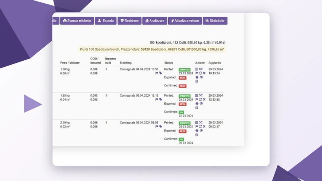Open the Statistiche button
This screenshot has width=322, height=181.
pos(215,21)
